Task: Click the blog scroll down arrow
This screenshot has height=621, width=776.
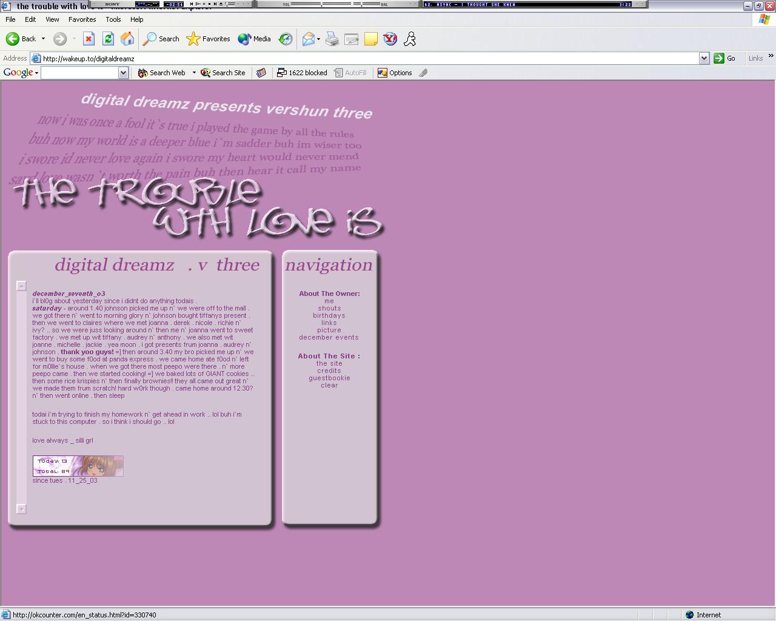Action: pos(21,509)
